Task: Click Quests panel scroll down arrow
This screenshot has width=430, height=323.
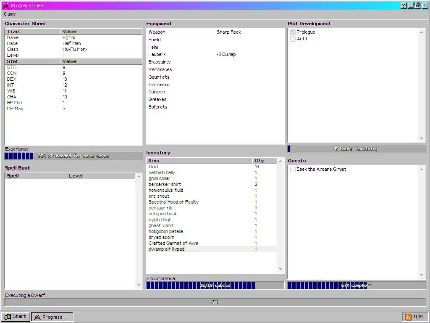Action: (x=422, y=275)
